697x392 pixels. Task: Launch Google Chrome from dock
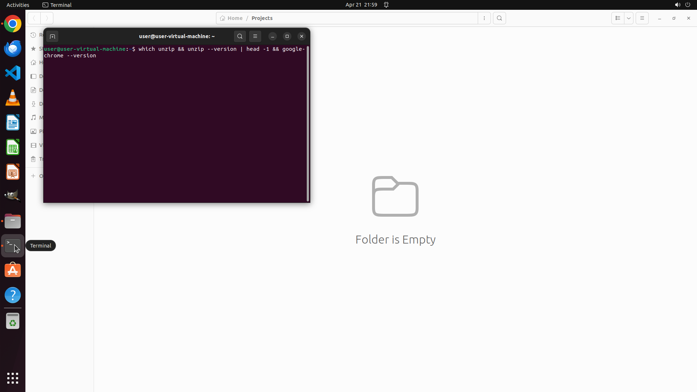coord(13,24)
